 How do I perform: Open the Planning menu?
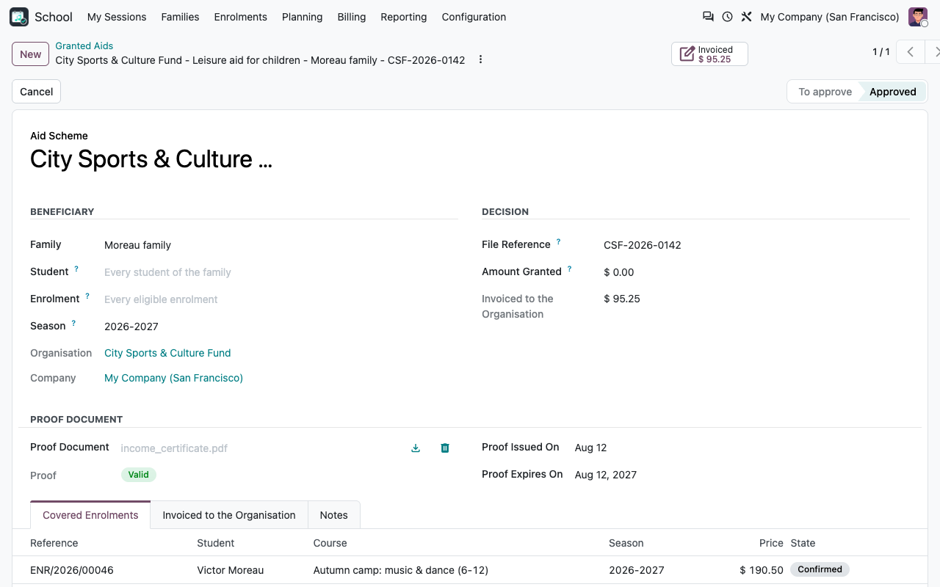(303, 17)
